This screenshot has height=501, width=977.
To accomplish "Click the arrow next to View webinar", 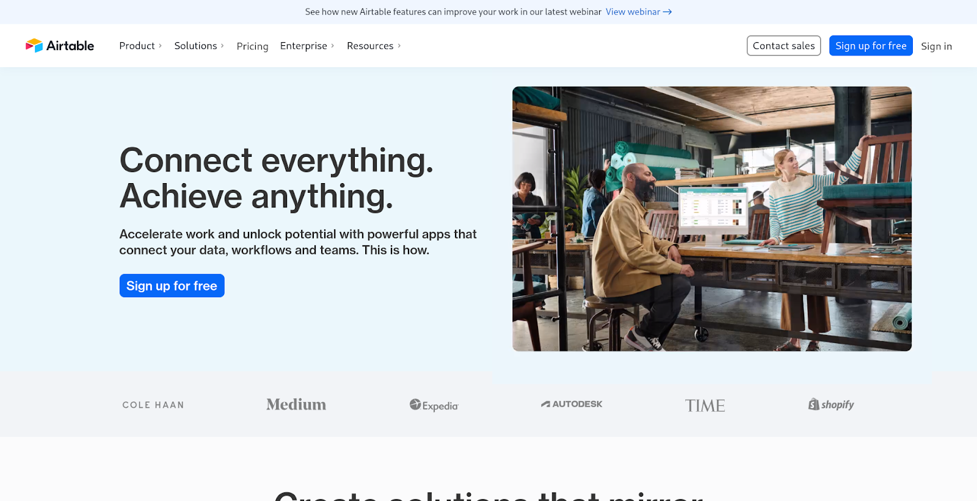I will 667,12.
